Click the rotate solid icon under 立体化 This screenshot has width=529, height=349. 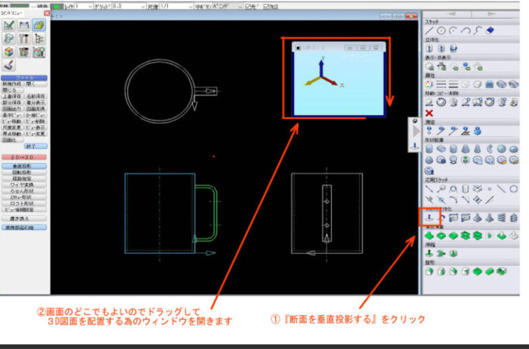coord(453,49)
